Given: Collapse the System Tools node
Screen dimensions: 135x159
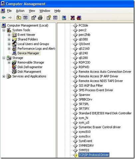Looking at the screenshot, I should [4, 30].
